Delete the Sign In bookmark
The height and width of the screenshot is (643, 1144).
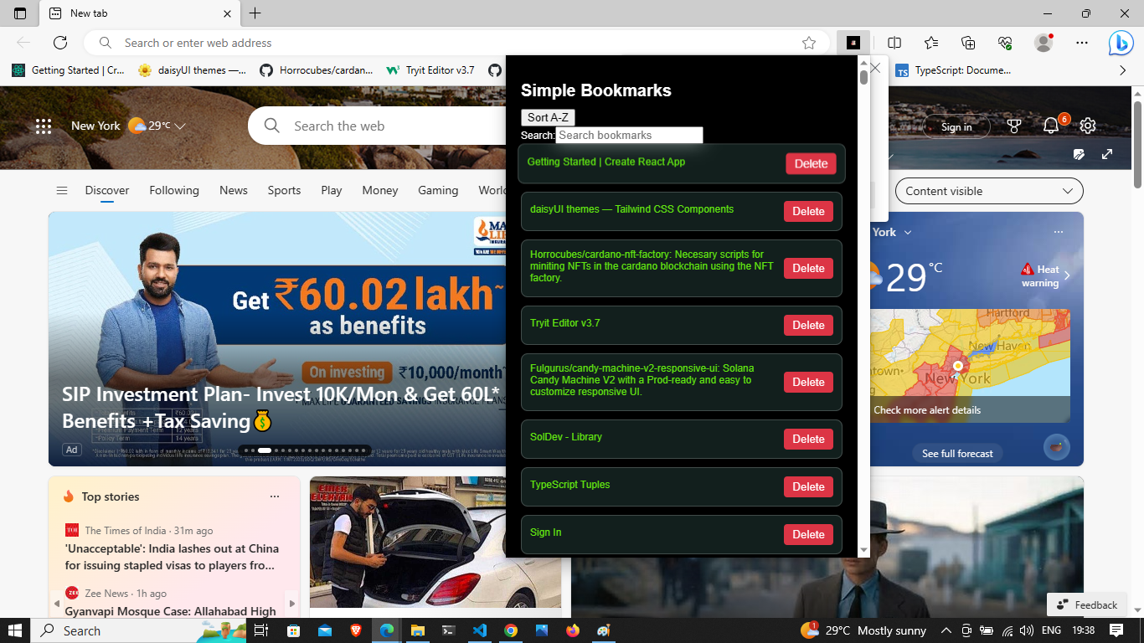(x=808, y=535)
